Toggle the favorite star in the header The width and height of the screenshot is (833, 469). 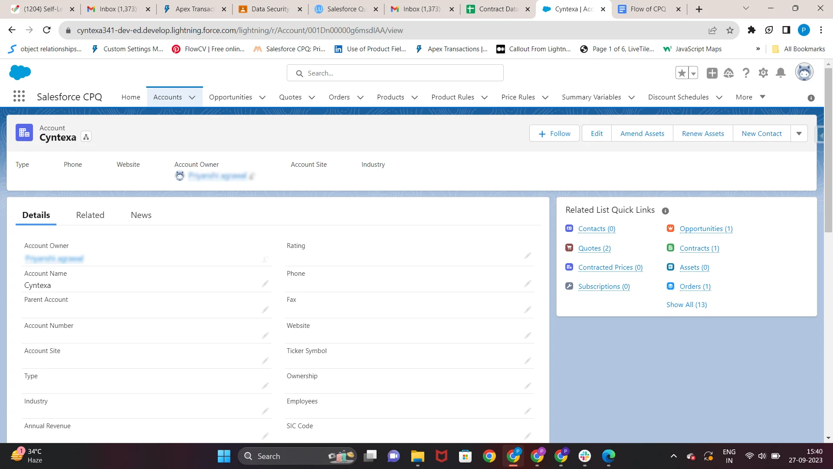coord(681,73)
